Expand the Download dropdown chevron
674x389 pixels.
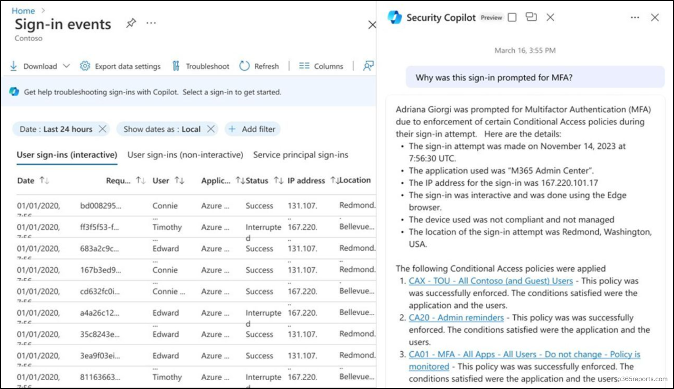tap(66, 66)
